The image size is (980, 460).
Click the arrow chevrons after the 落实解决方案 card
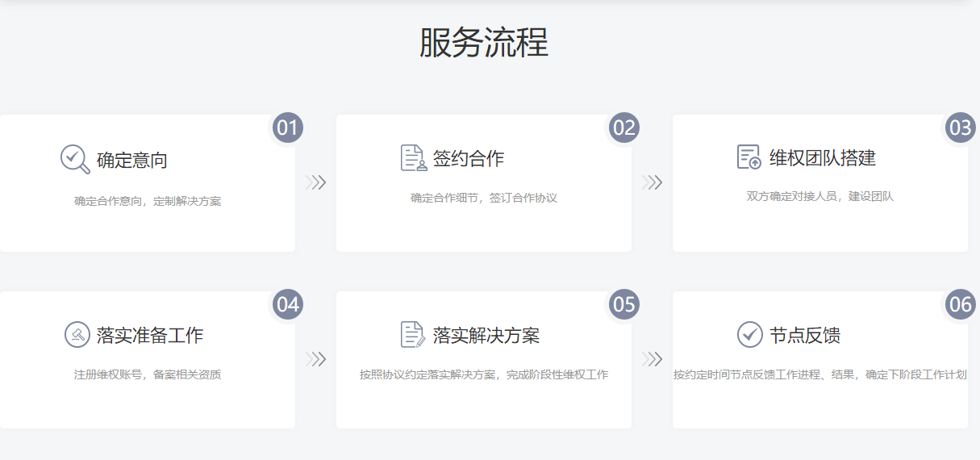(653, 359)
